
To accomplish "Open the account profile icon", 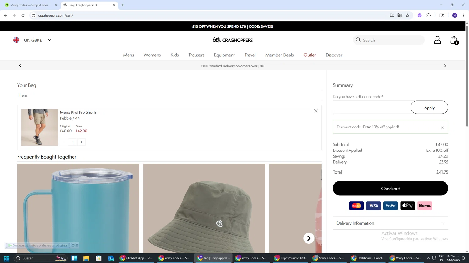I will (437, 40).
